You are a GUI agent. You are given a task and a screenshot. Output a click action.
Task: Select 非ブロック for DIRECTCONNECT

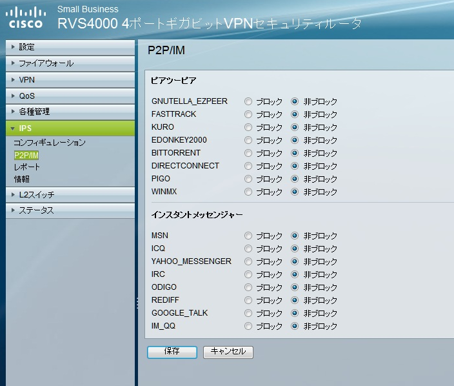coord(295,166)
